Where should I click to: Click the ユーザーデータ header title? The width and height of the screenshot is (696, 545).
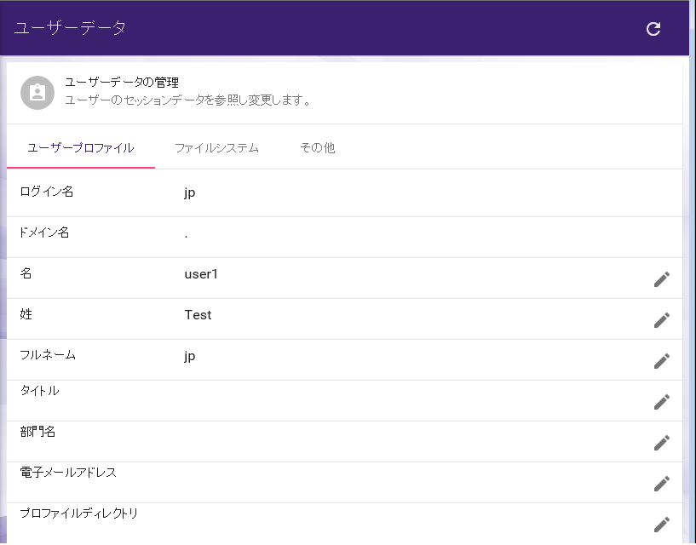coord(70,28)
